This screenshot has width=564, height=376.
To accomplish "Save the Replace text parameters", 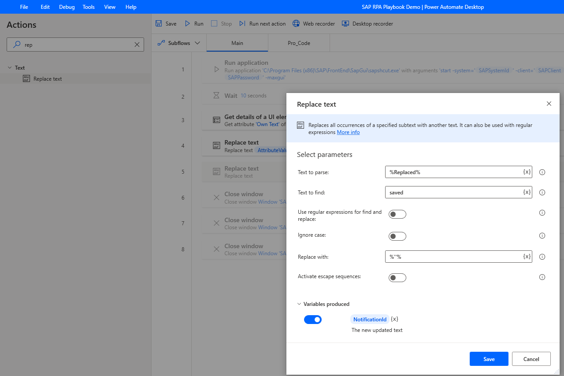I will 489,358.
